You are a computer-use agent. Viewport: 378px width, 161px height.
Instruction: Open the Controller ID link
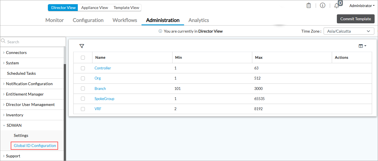[x=103, y=68]
